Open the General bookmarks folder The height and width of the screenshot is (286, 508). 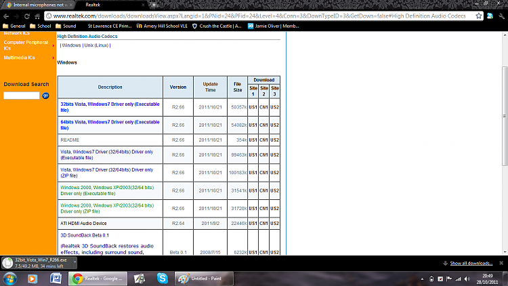(14, 26)
